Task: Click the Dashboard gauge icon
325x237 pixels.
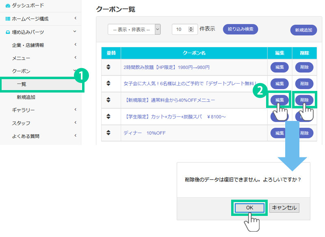Action: point(8,6)
